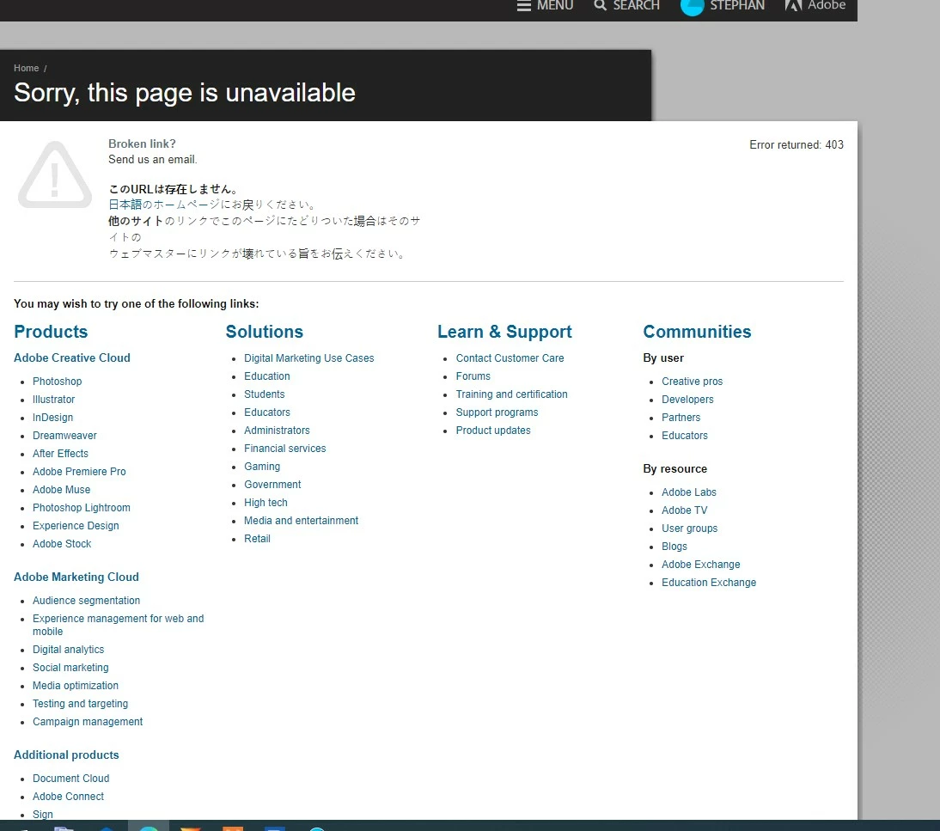This screenshot has width=940, height=831.
Task: Click Developers community link
Action: (687, 400)
